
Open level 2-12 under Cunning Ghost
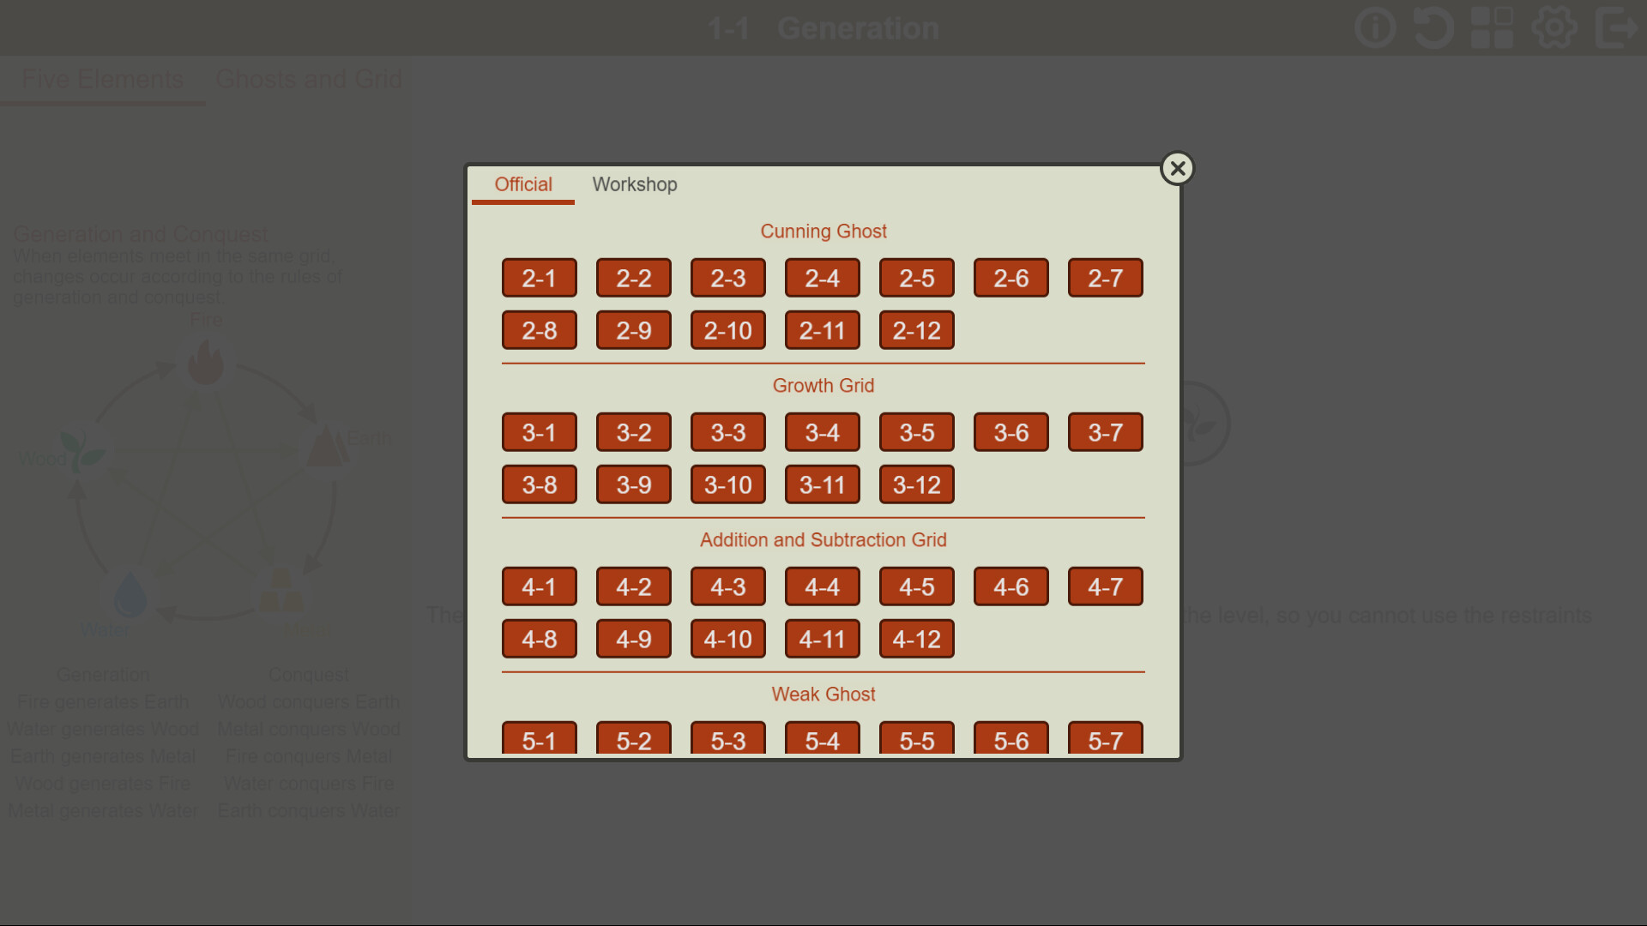point(916,330)
